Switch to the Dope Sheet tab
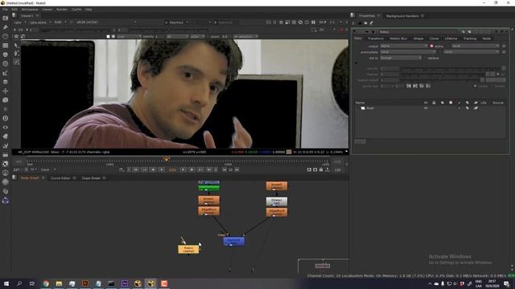Image resolution: width=515 pixels, height=289 pixels. (91, 178)
